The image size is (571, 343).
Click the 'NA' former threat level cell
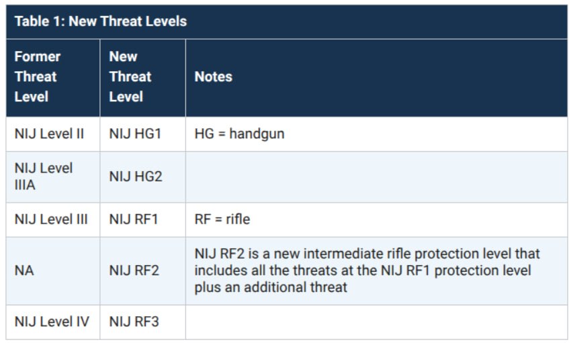(x=53, y=271)
